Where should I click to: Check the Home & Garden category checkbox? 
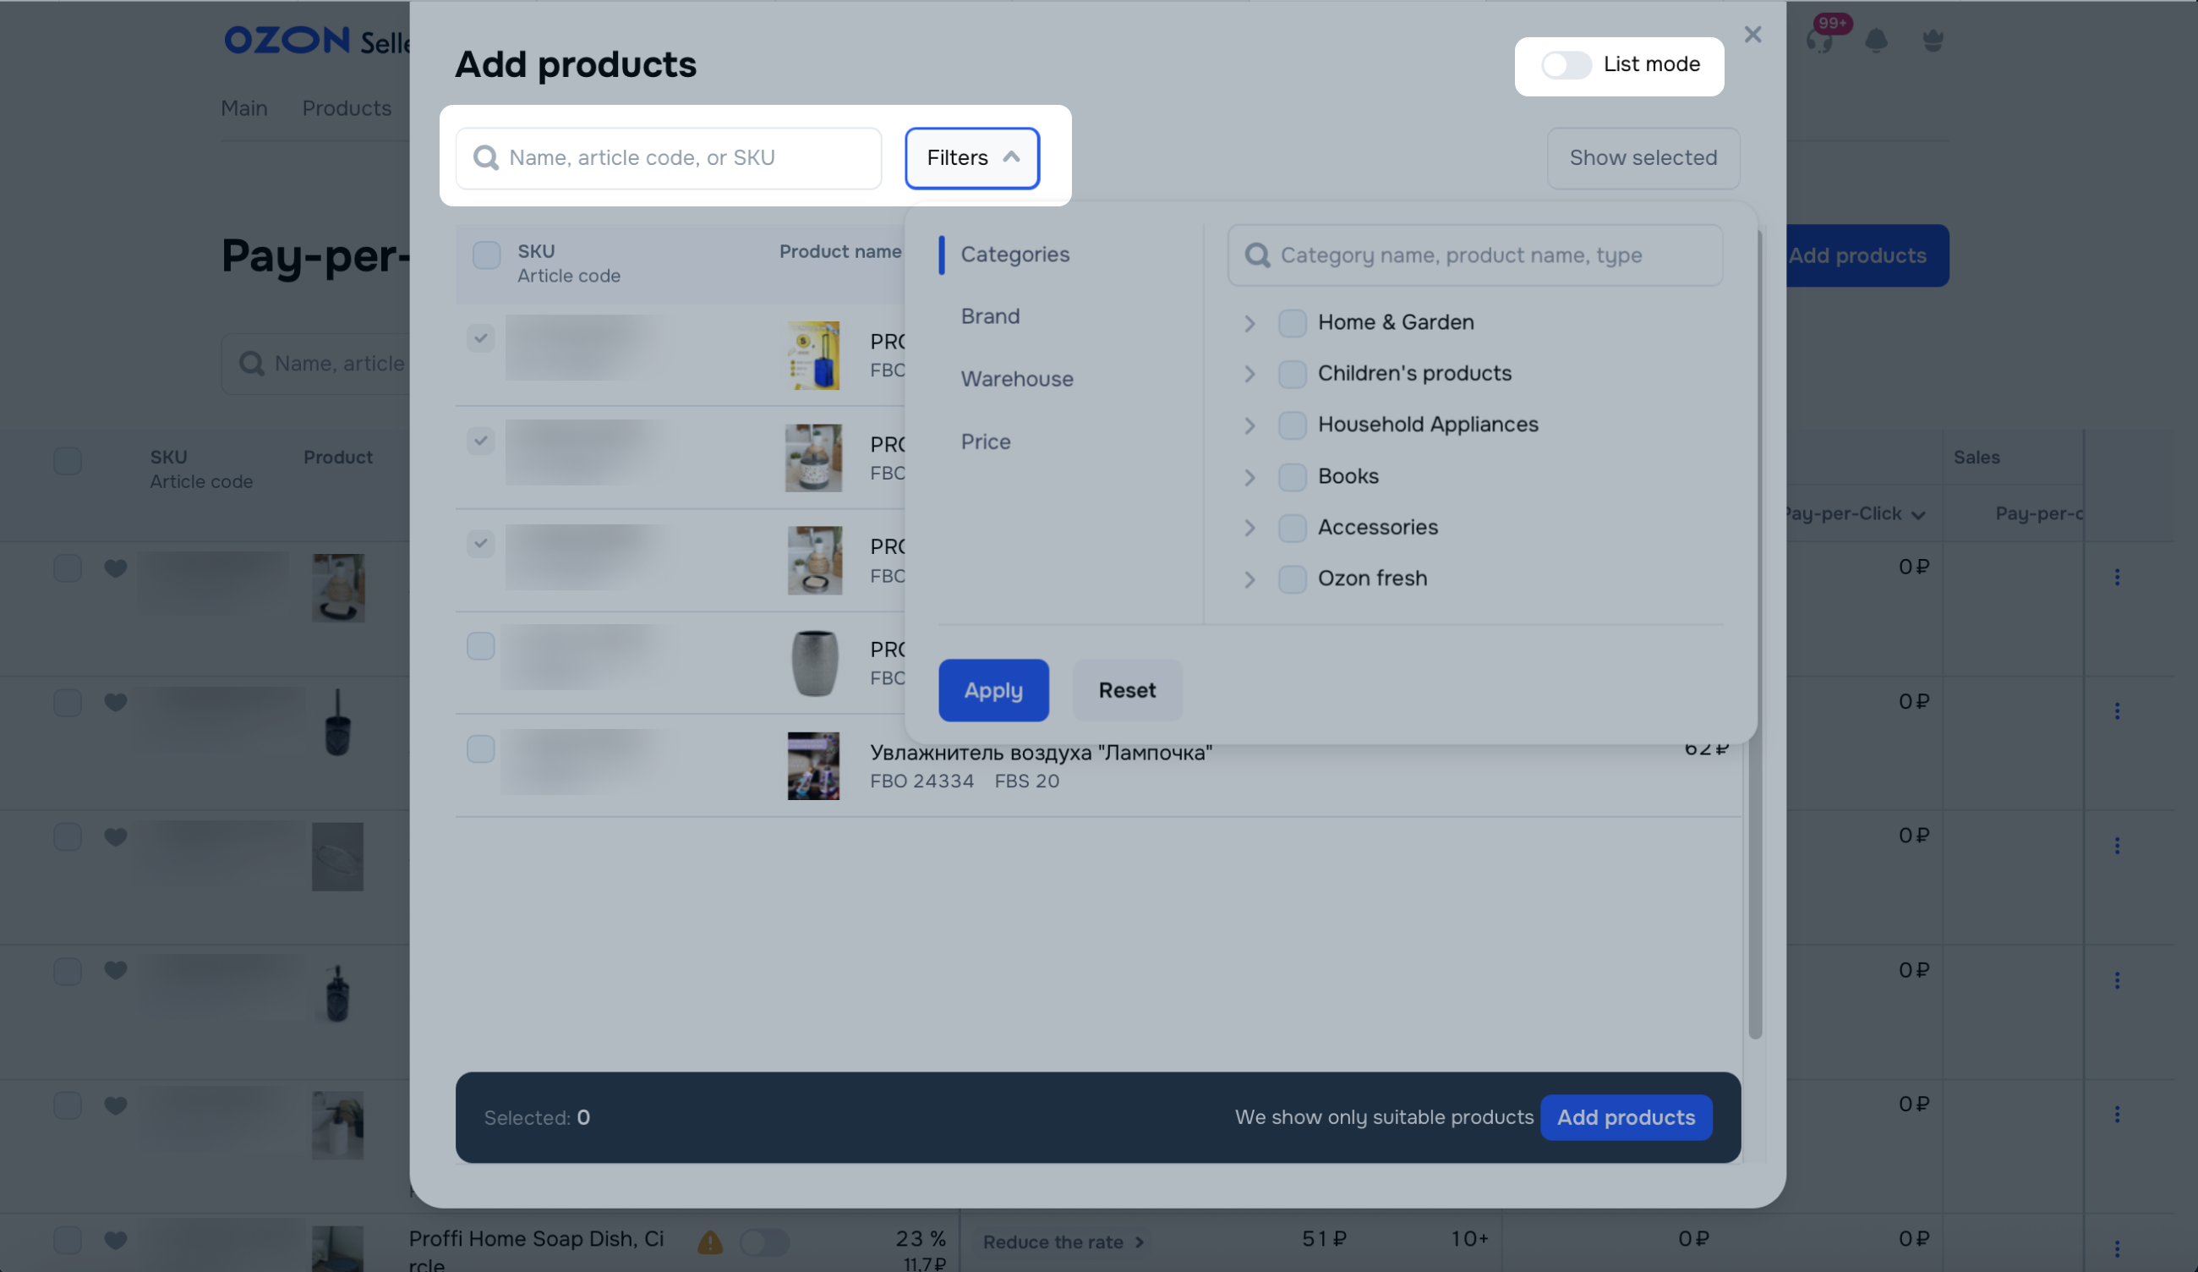point(1292,323)
